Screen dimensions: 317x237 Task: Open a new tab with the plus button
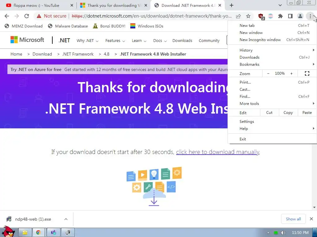point(232,6)
